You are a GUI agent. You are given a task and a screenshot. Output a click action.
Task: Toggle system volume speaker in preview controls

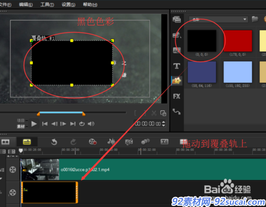91,124
